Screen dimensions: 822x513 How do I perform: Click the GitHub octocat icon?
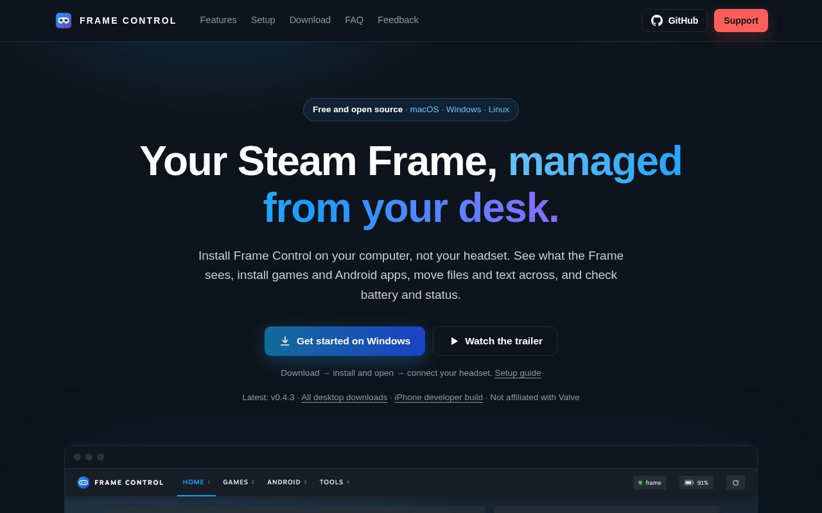(x=657, y=21)
